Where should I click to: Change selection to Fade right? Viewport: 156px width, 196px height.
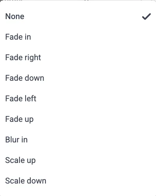(x=78, y=58)
